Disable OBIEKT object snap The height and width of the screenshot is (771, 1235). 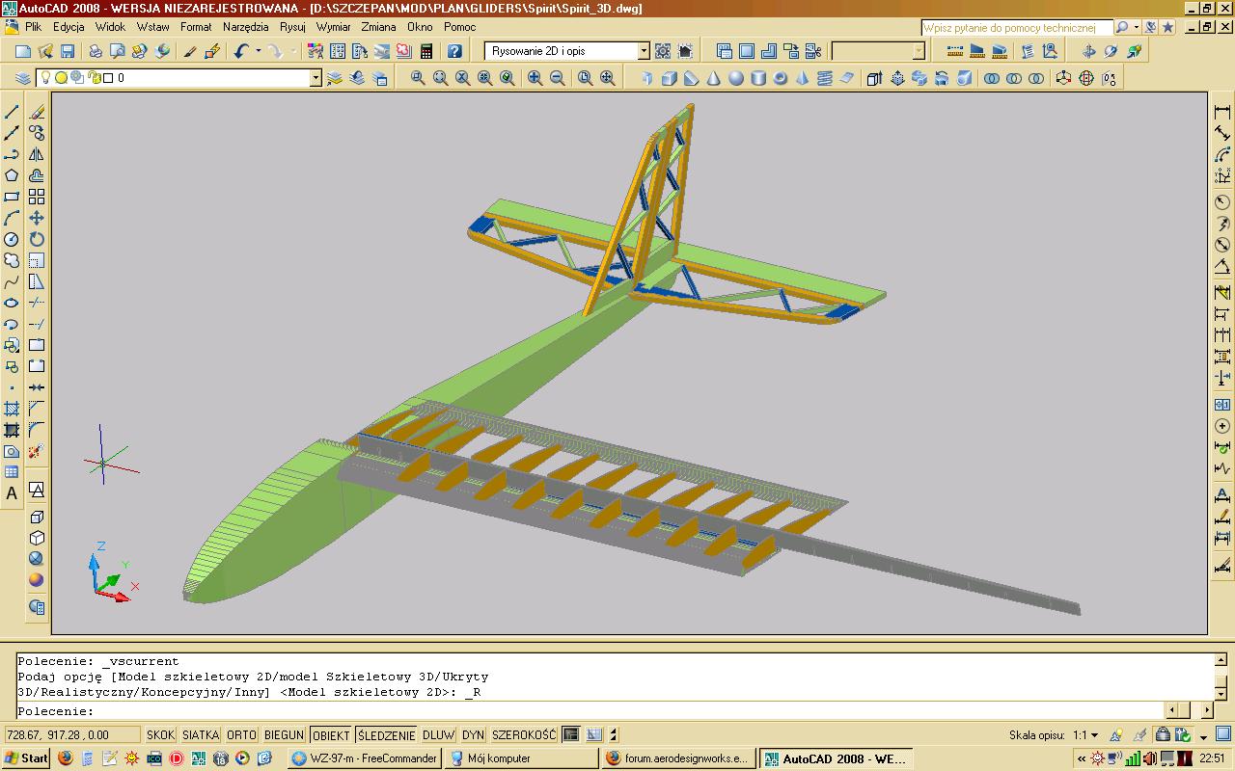tap(331, 735)
